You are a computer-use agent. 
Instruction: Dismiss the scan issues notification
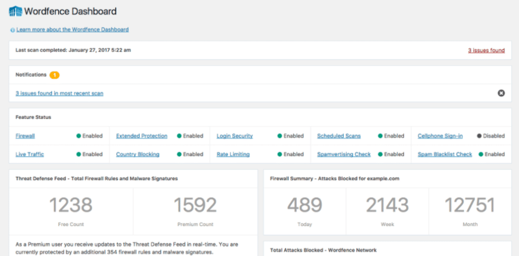(501, 93)
